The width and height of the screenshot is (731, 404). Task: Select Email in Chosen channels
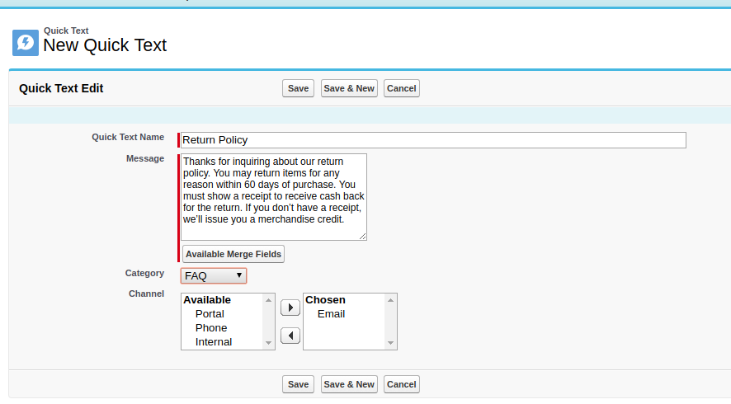point(331,314)
